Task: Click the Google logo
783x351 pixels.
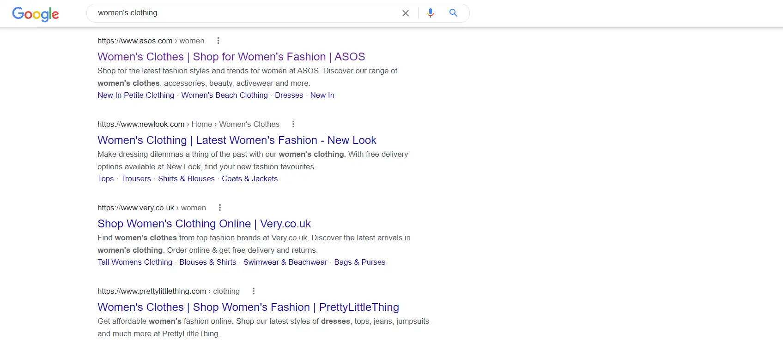Action: pyautogui.click(x=36, y=14)
